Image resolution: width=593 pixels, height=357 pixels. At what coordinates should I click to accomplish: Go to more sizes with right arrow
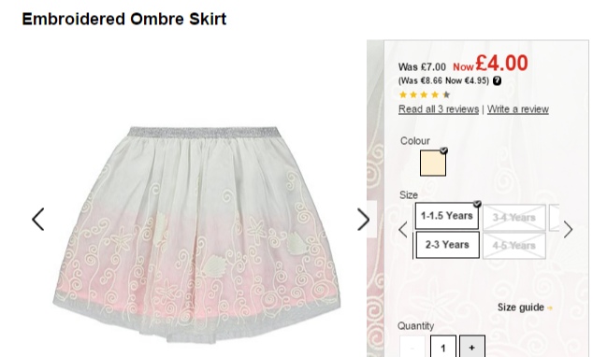pos(568,230)
